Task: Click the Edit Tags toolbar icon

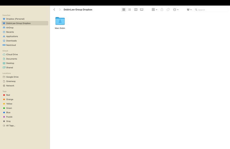Action: (168, 9)
